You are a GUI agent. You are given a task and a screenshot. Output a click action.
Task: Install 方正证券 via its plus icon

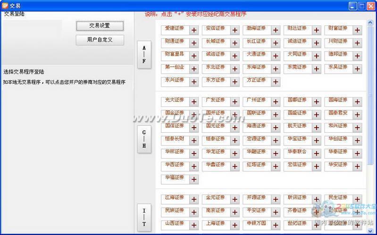pos(276,82)
